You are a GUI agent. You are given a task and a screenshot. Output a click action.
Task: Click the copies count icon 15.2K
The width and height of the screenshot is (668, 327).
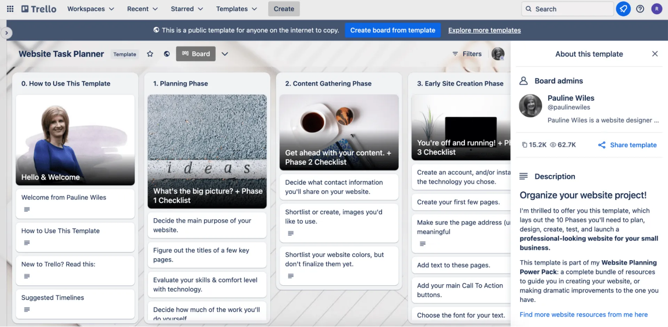click(524, 145)
